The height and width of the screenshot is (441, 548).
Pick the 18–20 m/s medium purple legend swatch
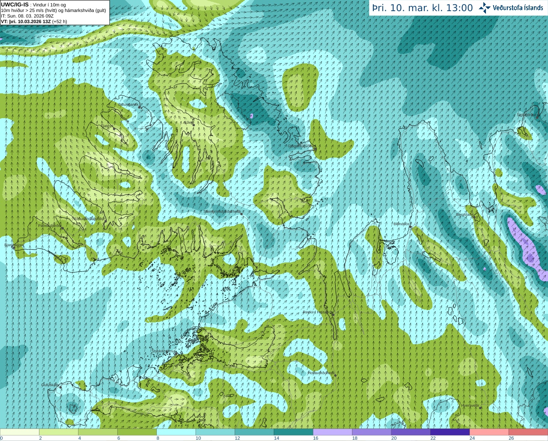coord(372,432)
